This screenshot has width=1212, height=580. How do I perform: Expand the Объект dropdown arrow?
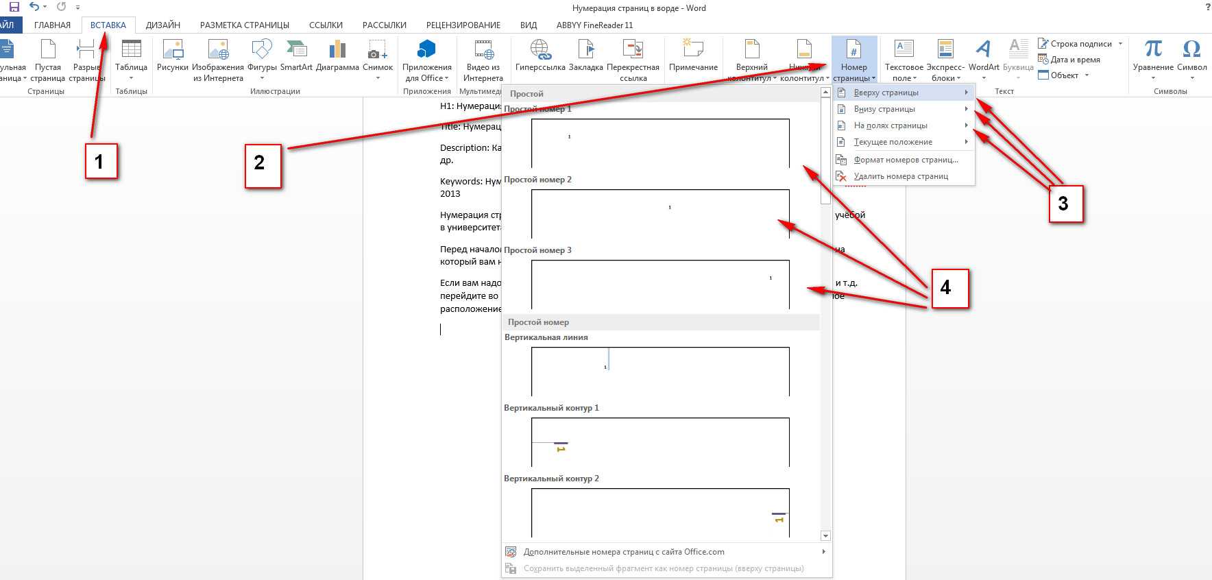tap(1087, 75)
